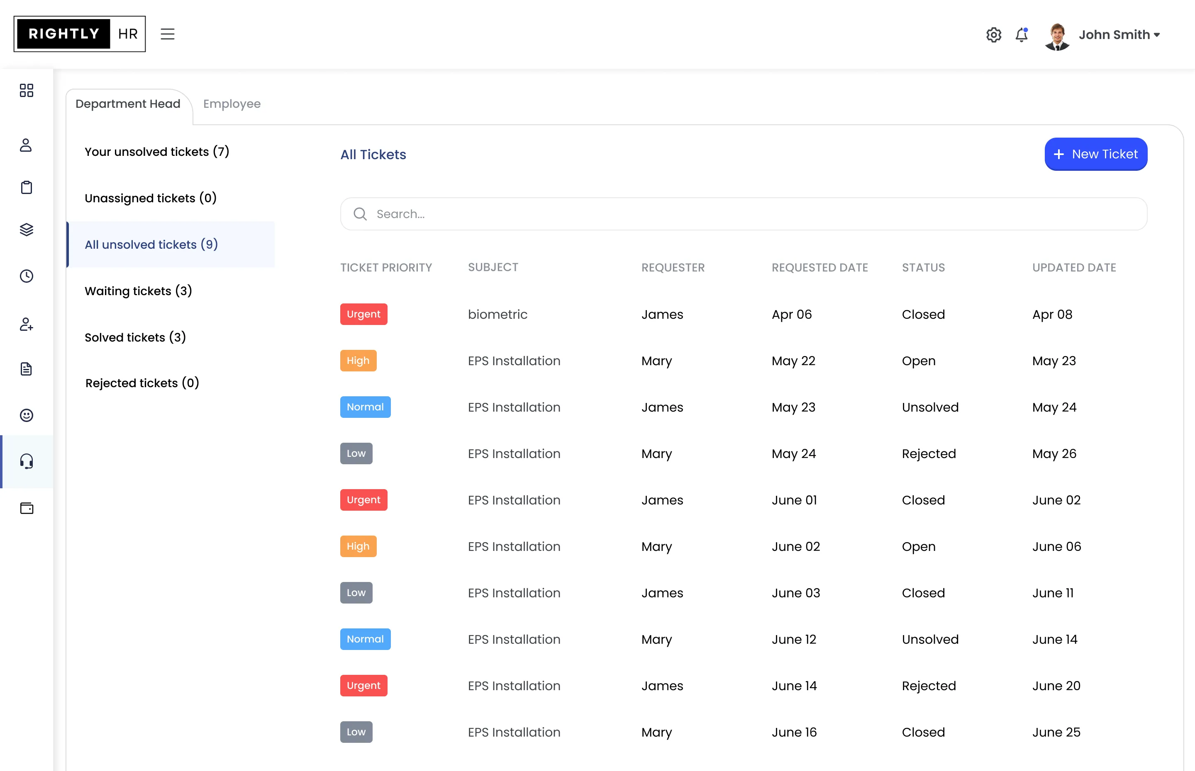1195x771 pixels.
Task: Click the High badge on May 22 ticket
Action: [x=358, y=361]
